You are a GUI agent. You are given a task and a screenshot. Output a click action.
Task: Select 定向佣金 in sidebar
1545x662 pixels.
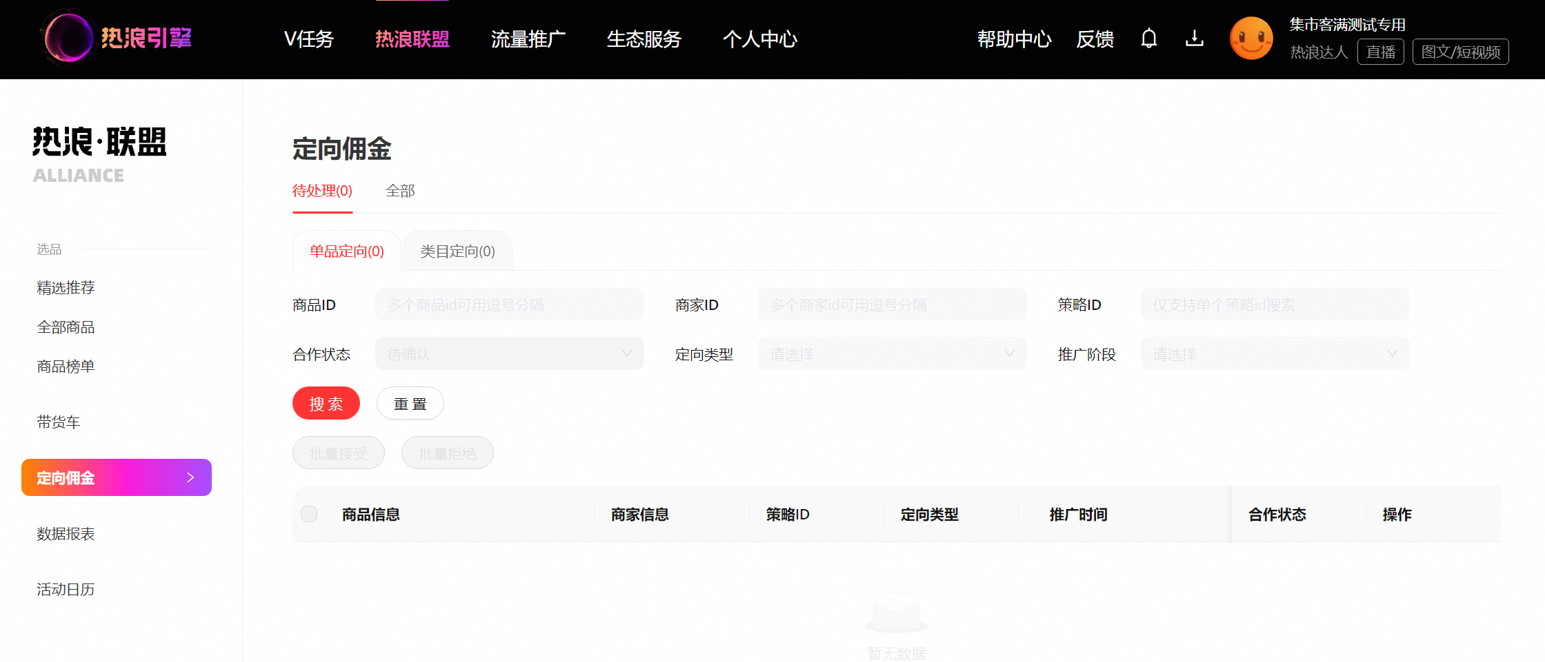tap(117, 477)
